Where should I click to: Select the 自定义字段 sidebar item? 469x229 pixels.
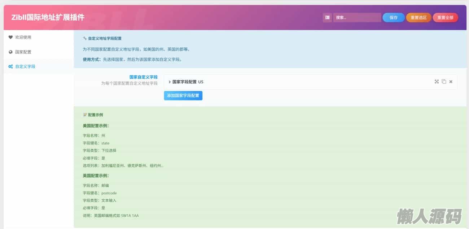[x=25, y=66]
